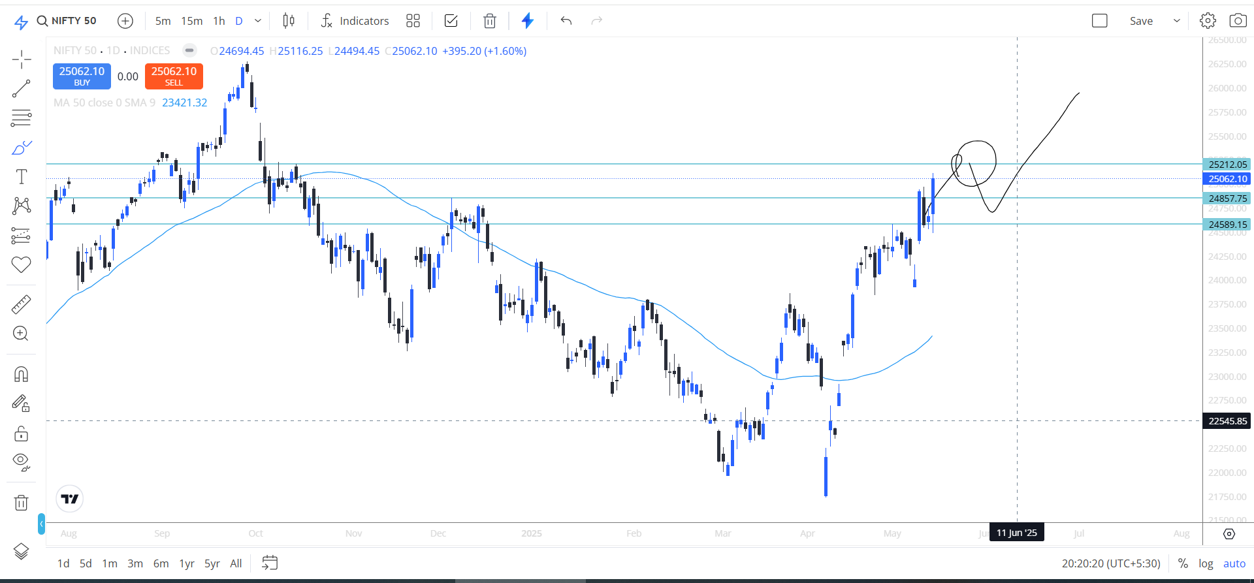Switch to the 1h timeframe

click(219, 21)
